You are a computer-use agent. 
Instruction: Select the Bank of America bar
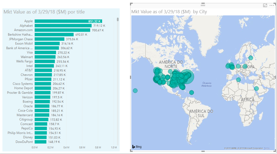point(47,48)
